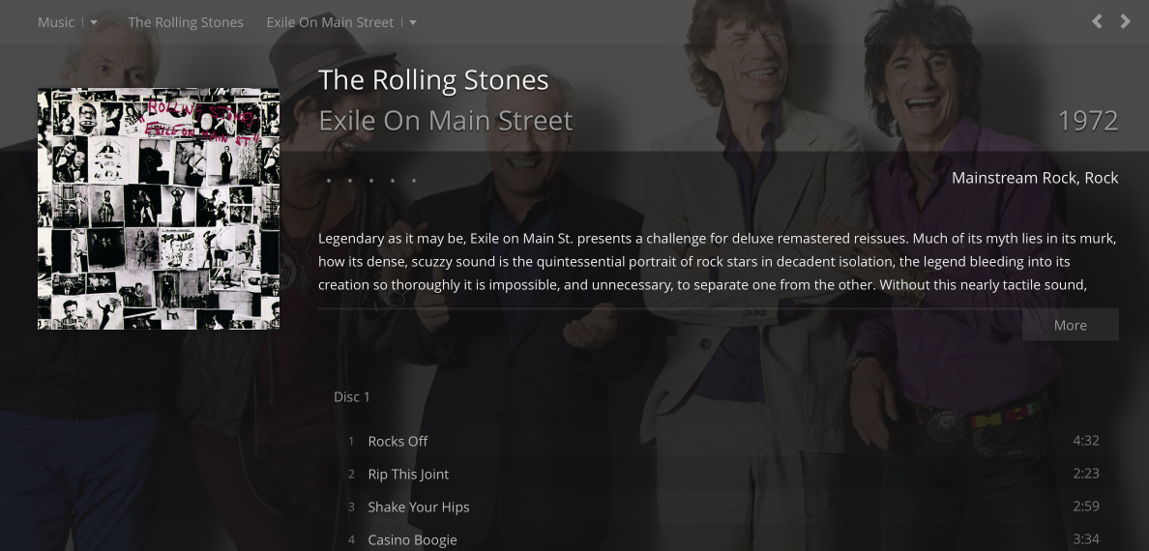Play the track Rocks Off
The height and width of the screenshot is (551, 1149).
398,441
